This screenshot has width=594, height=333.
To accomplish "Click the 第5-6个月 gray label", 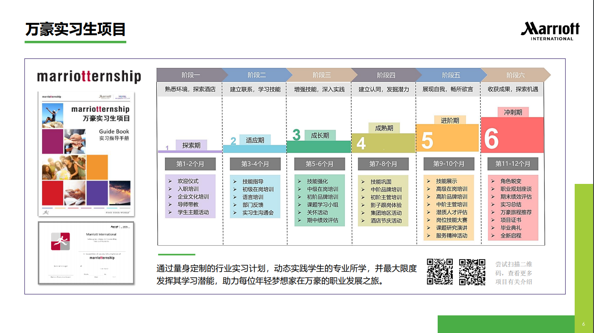I will pyautogui.click(x=320, y=164).
